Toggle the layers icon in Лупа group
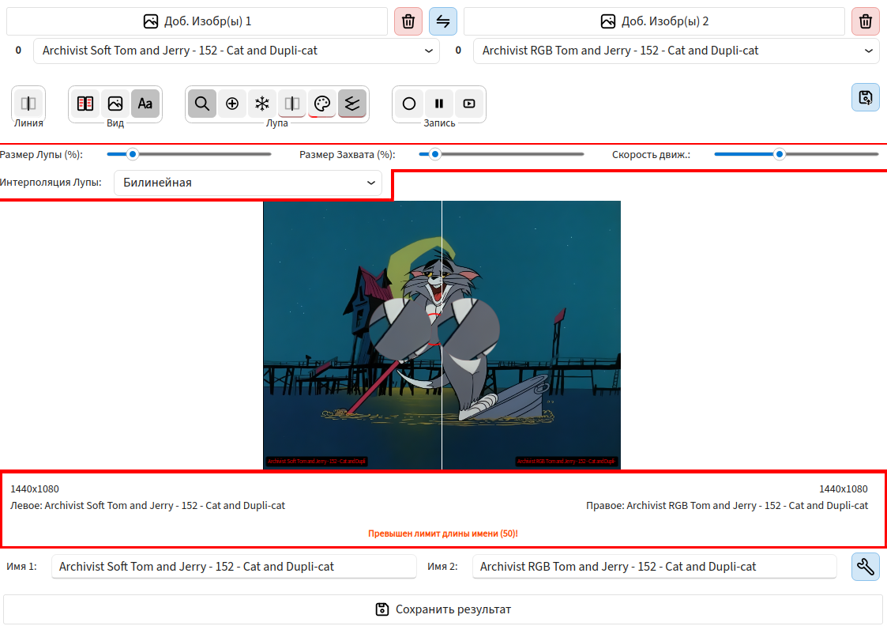 tap(351, 104)
